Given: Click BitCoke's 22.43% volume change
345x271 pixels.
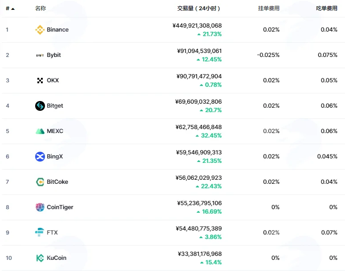Looking at the screenshot, I should (209, 186).
